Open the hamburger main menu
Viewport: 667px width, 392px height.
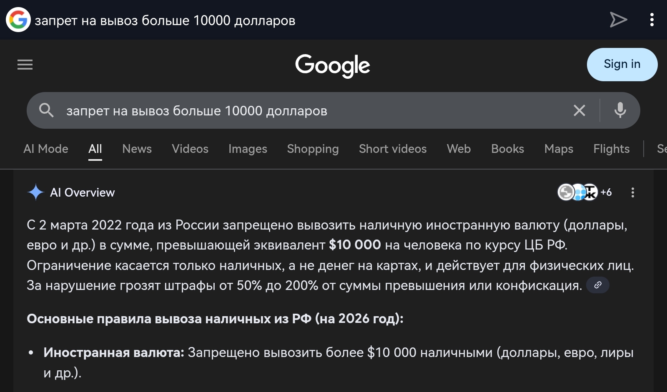click(x=25, y=65)
